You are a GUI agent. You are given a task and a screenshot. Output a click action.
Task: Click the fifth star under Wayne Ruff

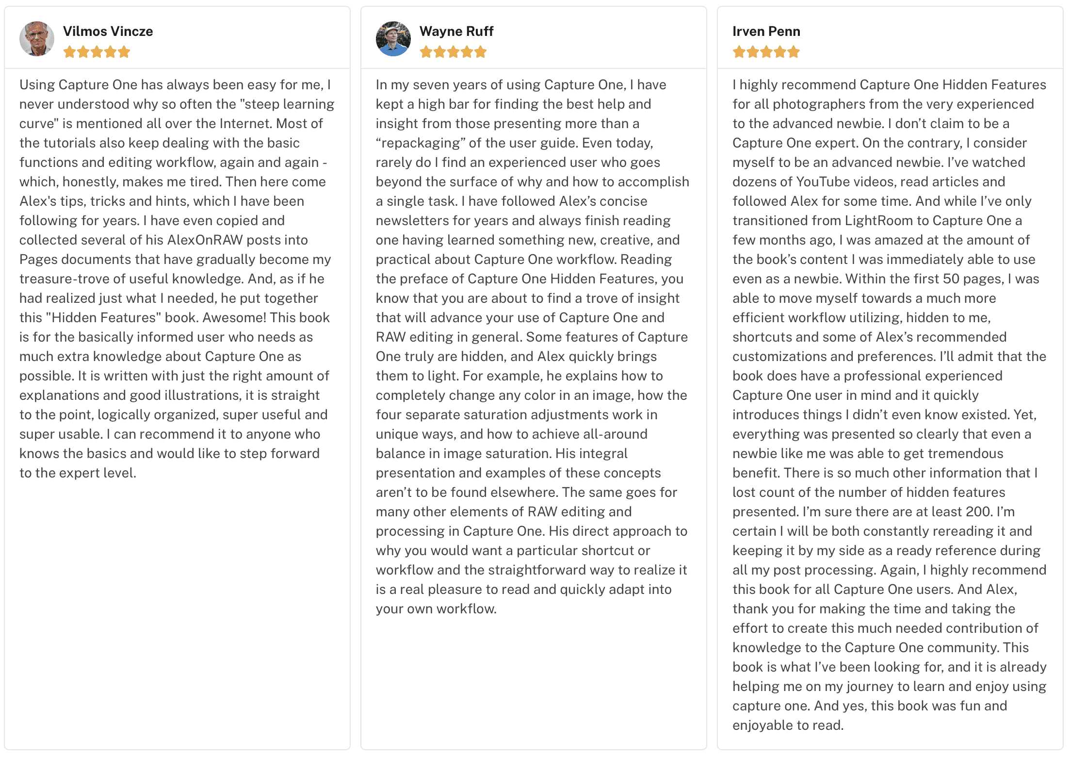click(x=481, y=52)
